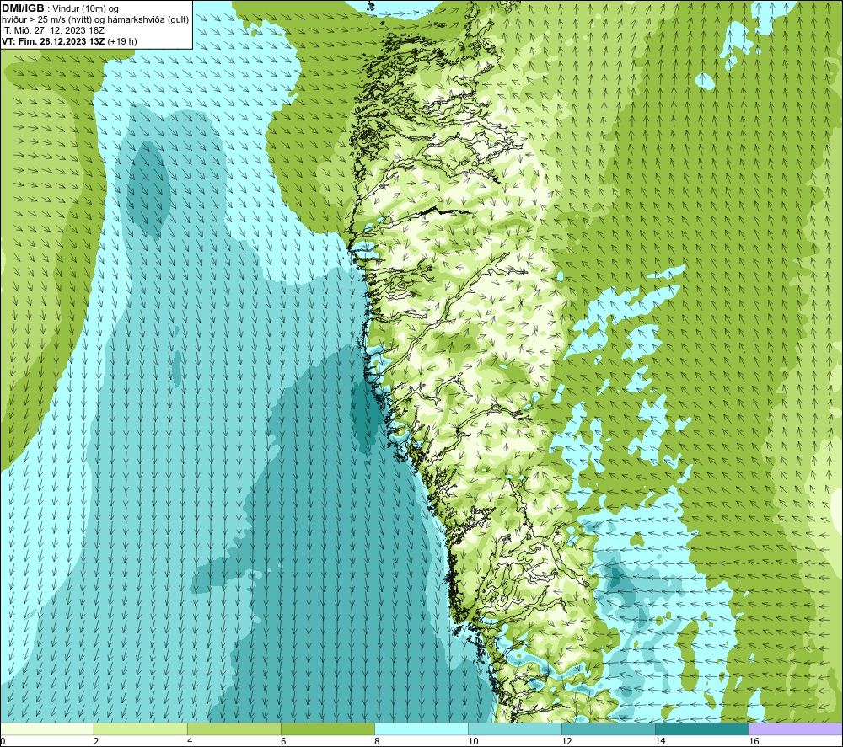Viewport: 843px width, 747px height.
Task: Click the legend label '4'
Action: 190,742
